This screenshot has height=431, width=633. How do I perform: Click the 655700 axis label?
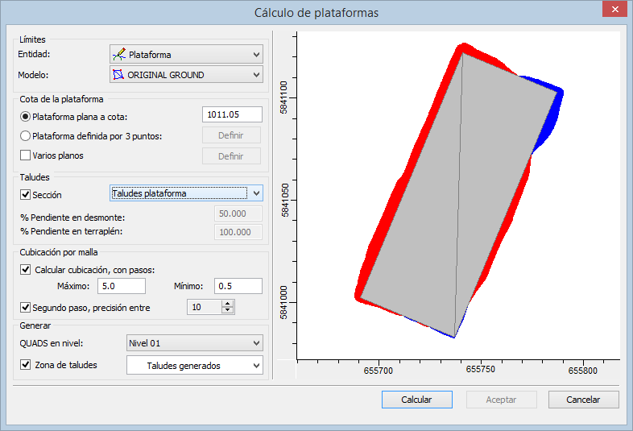point(379,371)
